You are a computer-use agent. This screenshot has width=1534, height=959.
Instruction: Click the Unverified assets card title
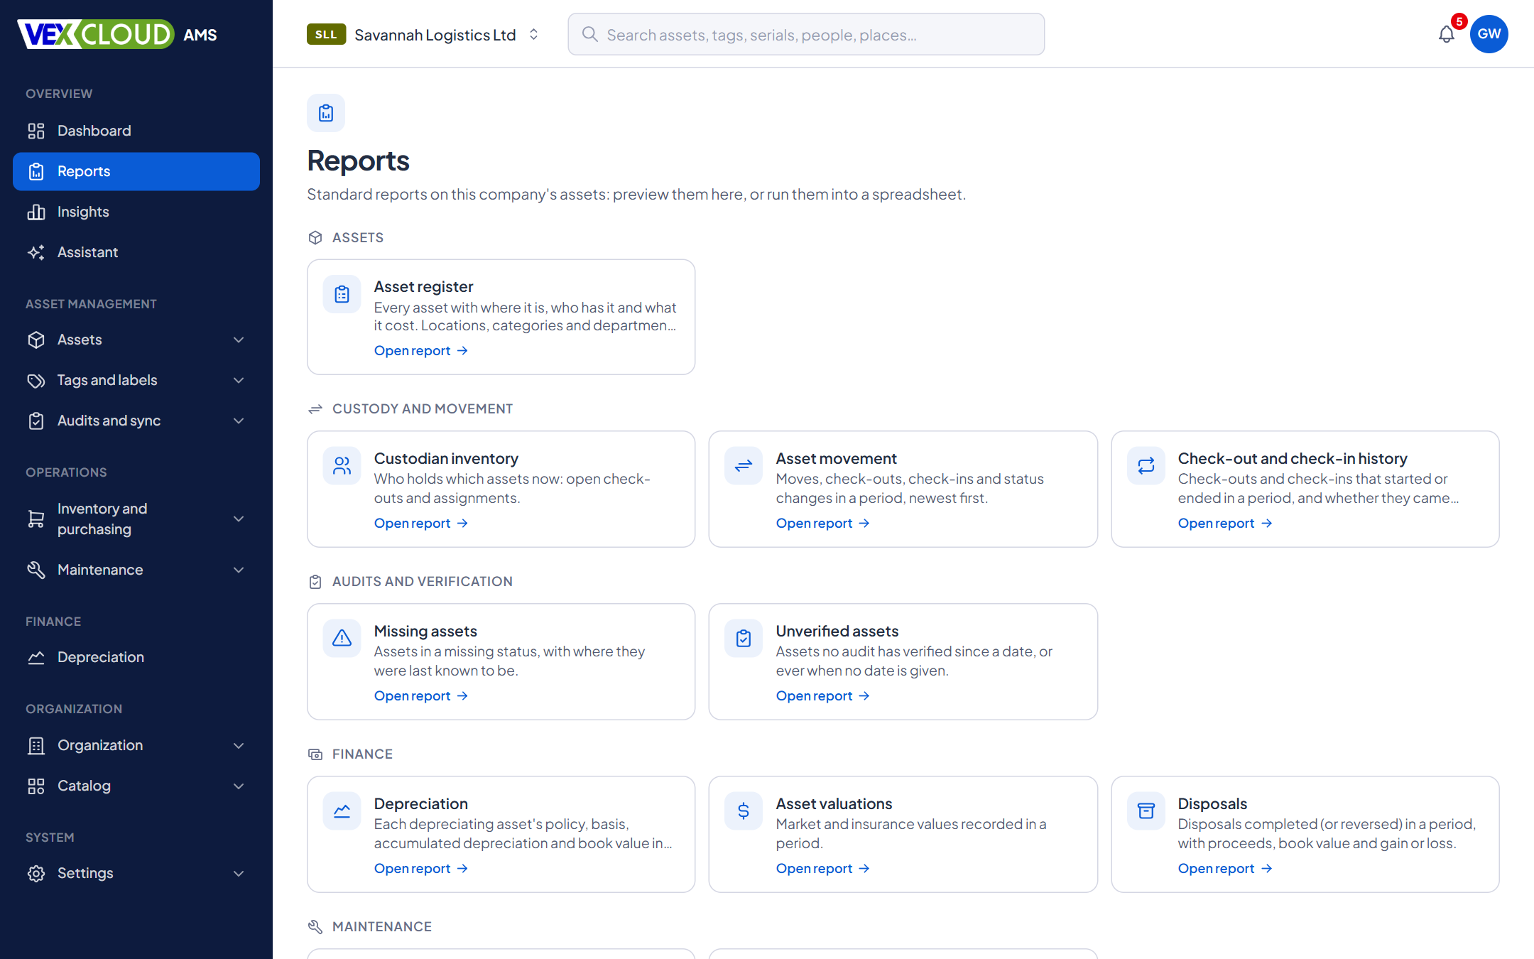tap(837, 631)
